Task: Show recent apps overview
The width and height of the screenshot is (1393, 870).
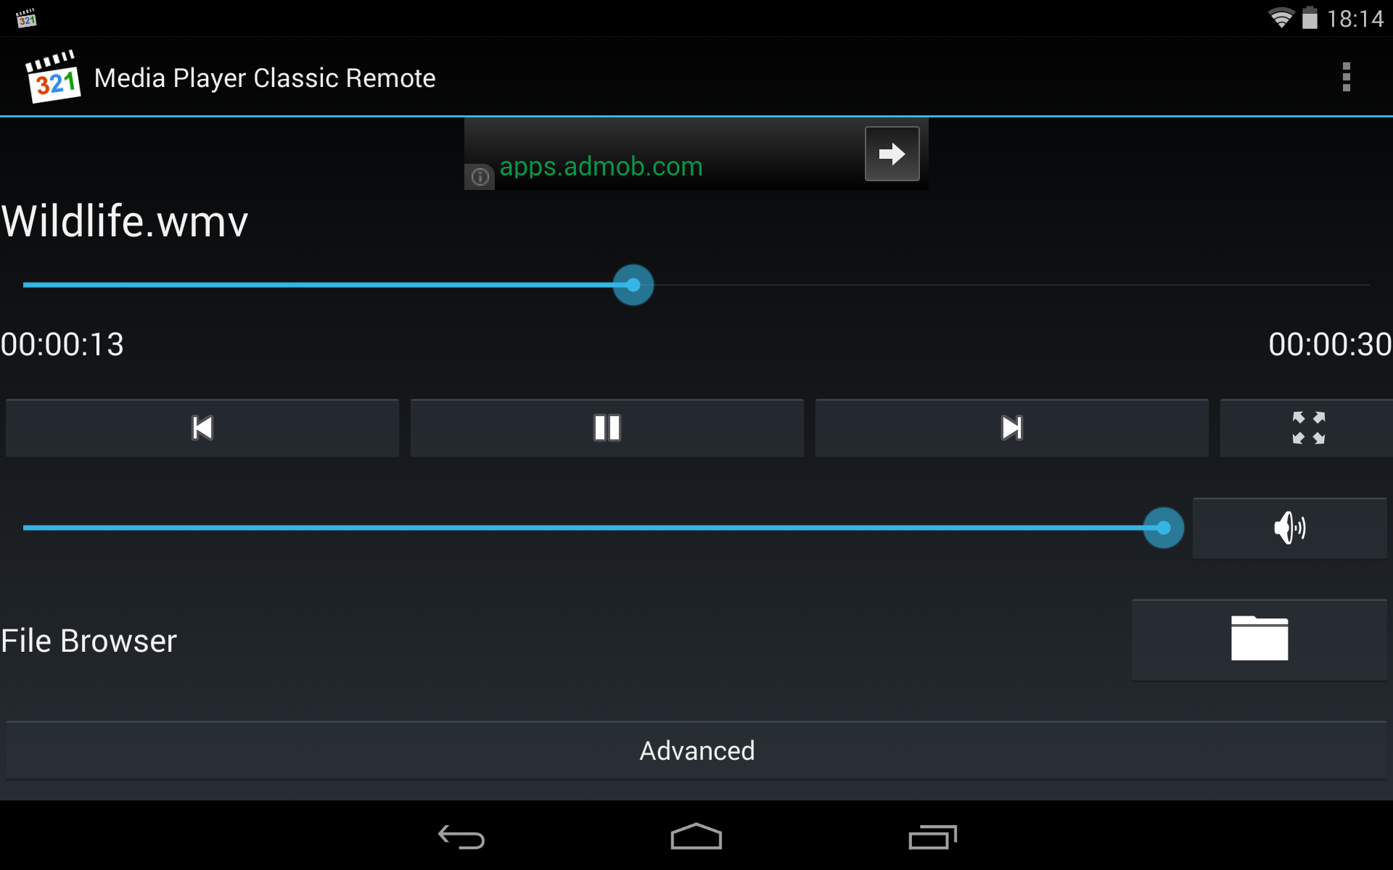Action: click(x=932, y=837)
